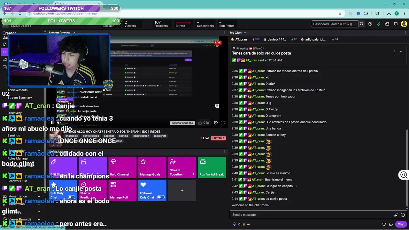The height and width of the screenshot is (230, 409).
Task: Click the Home icon in left sidebar
Action: click(4, 44)
